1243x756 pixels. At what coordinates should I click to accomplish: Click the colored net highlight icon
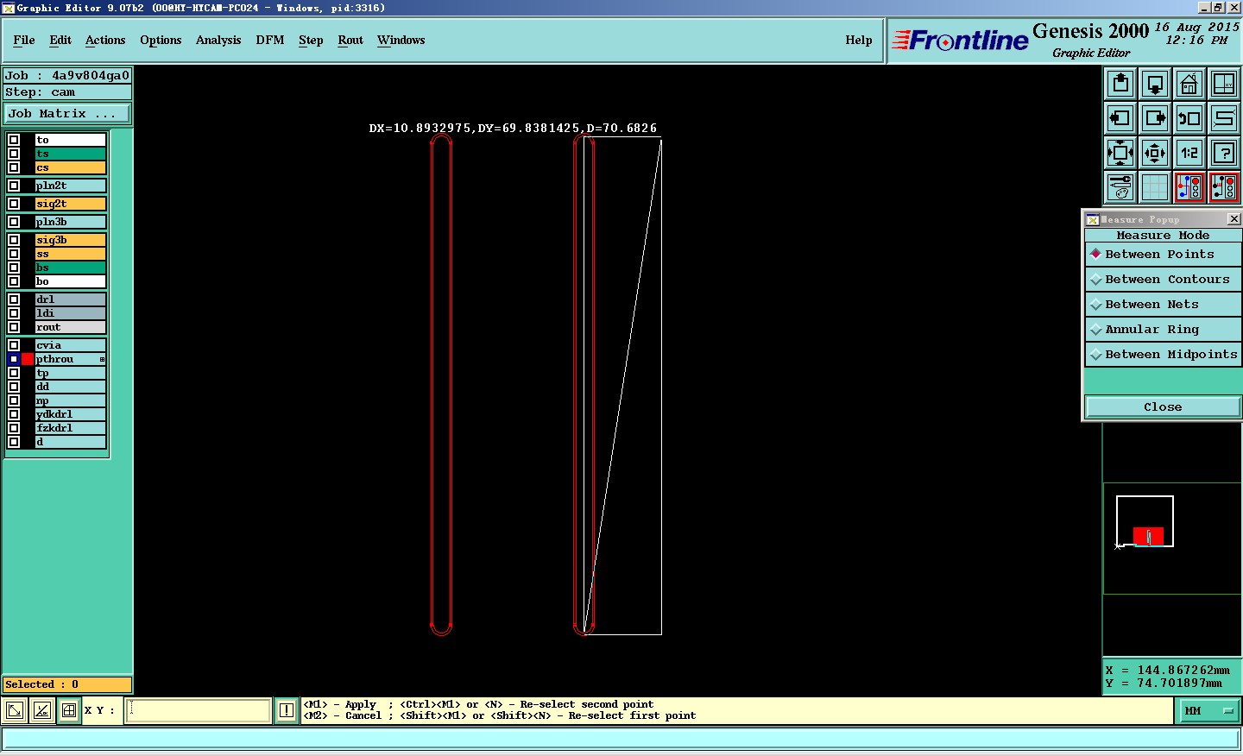[x=1189, y=187]
